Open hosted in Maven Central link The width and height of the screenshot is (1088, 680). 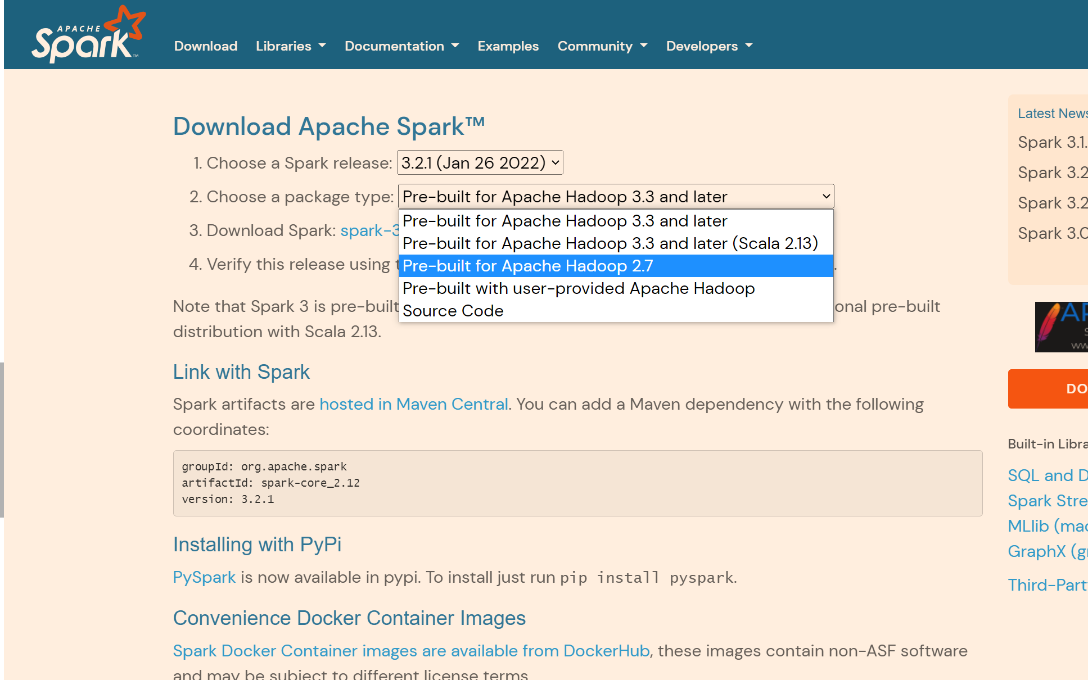pos(414,404)
